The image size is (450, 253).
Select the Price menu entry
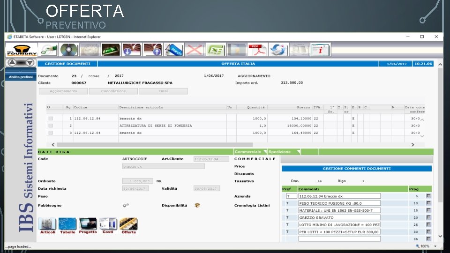click(x=240, y=166)
